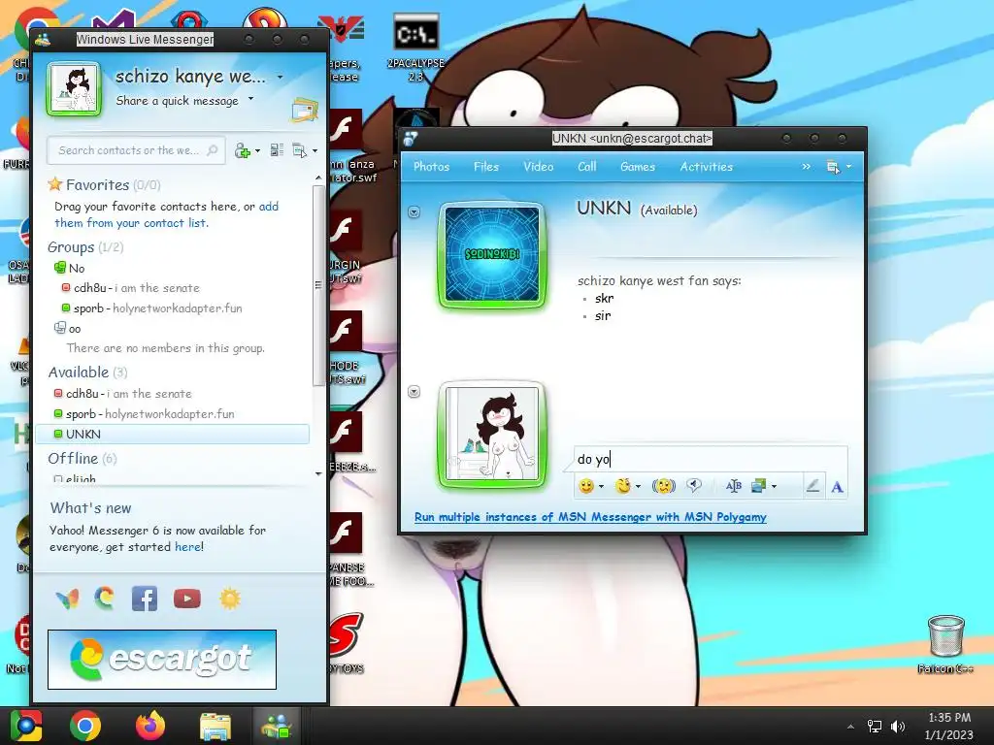Show more chat toolbar options chevron
The image size is (994, 745).
[807, 167]
